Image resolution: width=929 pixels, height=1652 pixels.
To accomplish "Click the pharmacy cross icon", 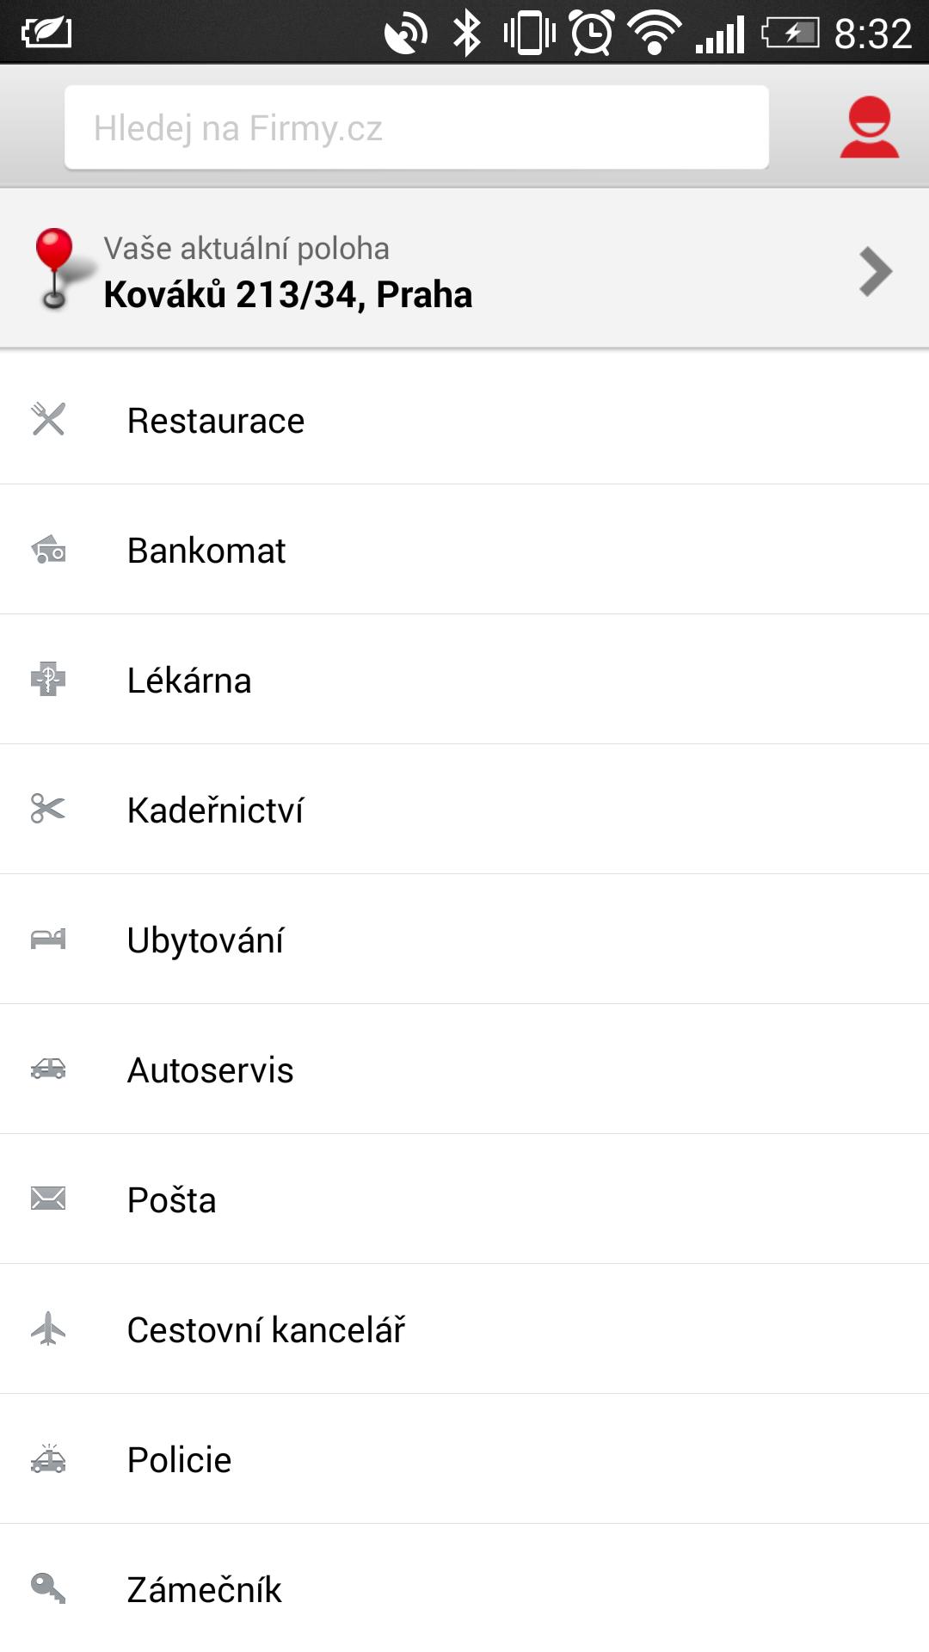I will (48, 680).
